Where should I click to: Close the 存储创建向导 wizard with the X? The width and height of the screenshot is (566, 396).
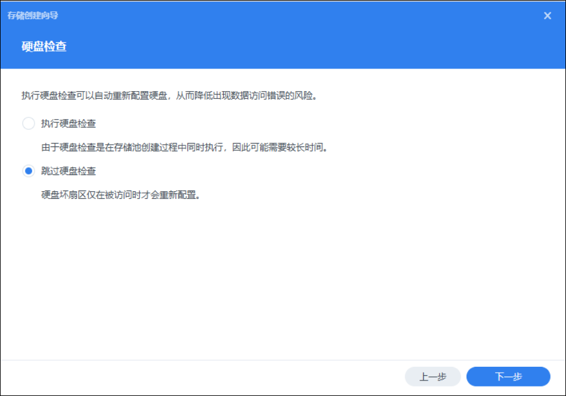548,16
